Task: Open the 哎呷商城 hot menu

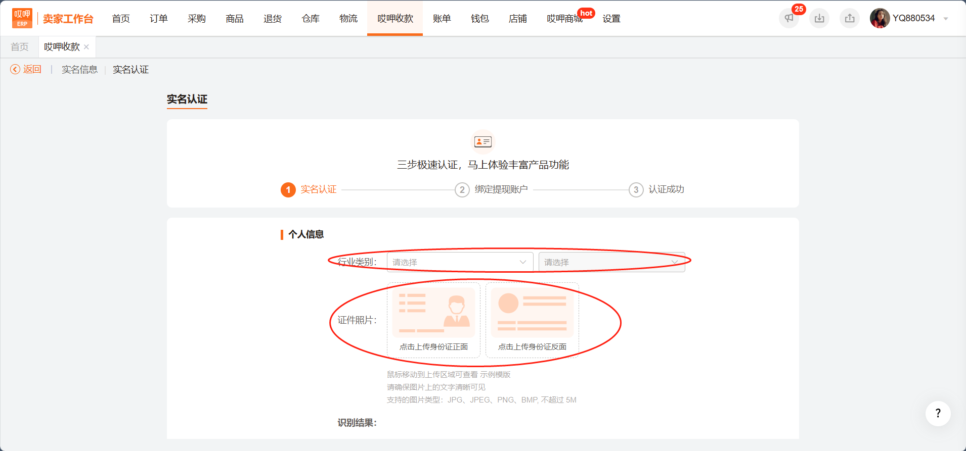Action: (565, 19)
